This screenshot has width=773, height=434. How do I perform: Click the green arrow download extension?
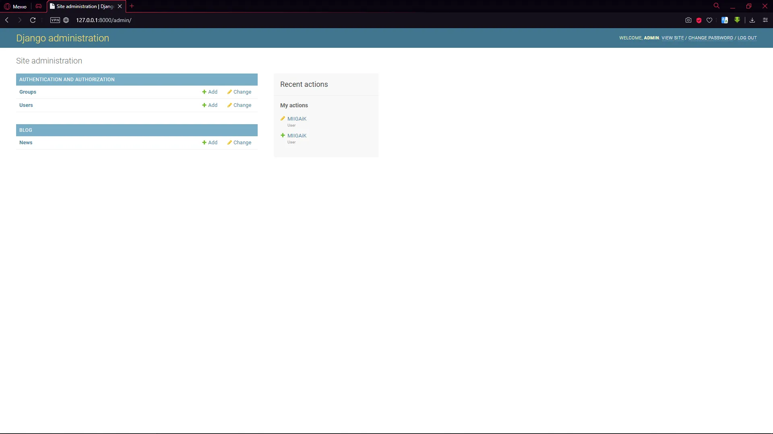737,20
